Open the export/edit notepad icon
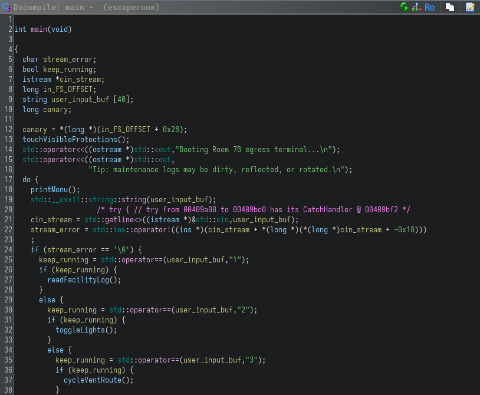480x395 pixels. click(x=470, y=7)
